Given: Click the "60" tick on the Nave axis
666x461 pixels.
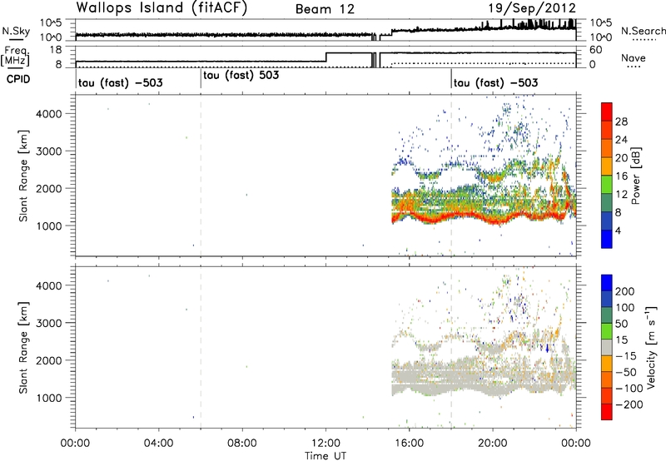Looking at the screenshot, I should point(595,50).
